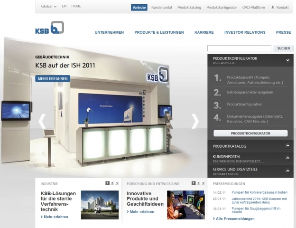Select step 4 Dokumentenausgabe
The width and height of the screenshot is (296, 228).
[x=250, y=119]
